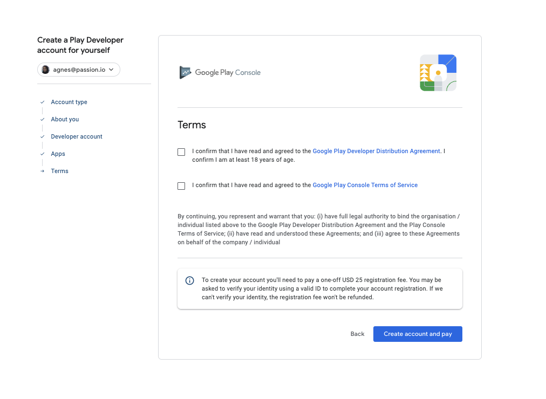This screenshot has width=546, height=399.
Task: Click the Google Play Console wordmark text
Action: 228,72
